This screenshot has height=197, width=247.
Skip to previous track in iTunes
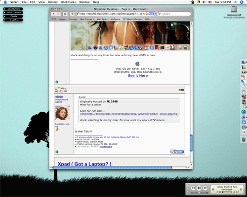coord(193,188)
